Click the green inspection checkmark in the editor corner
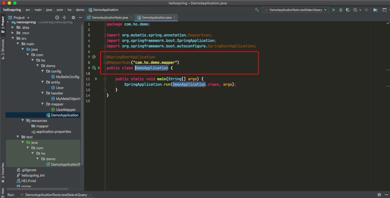The width and height of the screenshot is (390, 198). [x=388, y=24]
